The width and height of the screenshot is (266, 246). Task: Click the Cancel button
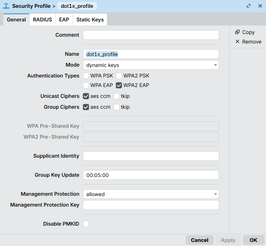pos(199,240)
